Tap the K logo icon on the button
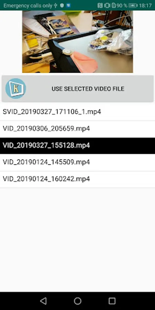This screenshot has height=310, width=155. click(15, 89)
